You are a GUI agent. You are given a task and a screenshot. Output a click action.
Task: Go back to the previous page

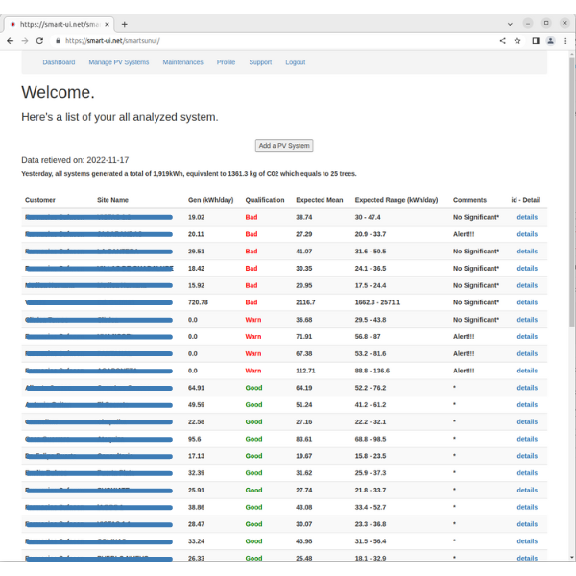click(x=10, y=41)
